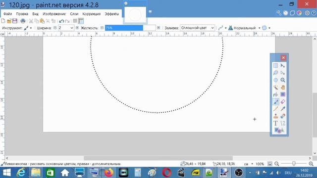Toggle the Tools window icon
317x178 pixels.
tap(279, 13)
